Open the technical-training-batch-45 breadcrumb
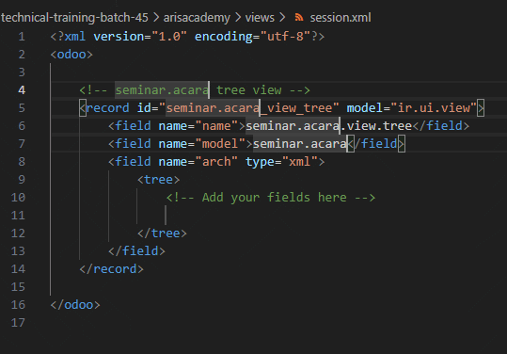 point(74,18)
